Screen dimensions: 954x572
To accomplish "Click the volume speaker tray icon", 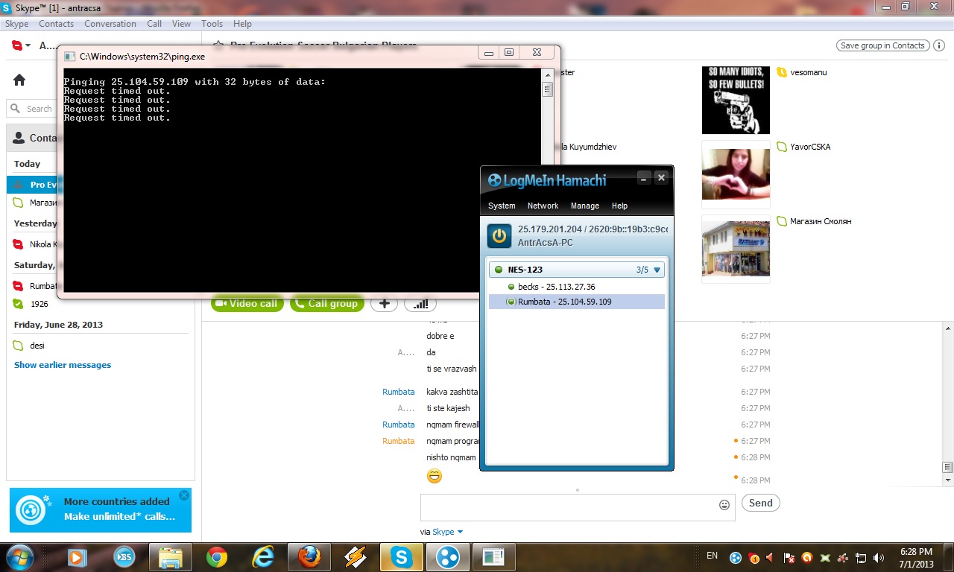I will click(x=879, y=557).
